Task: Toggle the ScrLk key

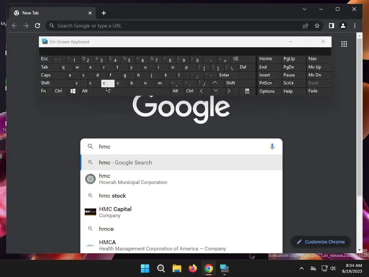Action: click(x=293, y=83)
